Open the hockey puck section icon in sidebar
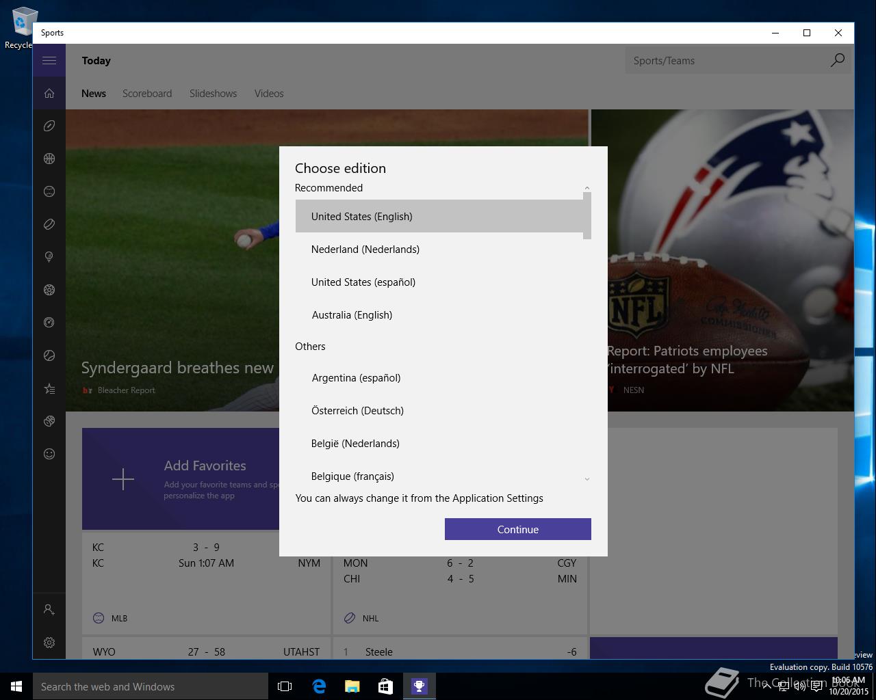 49,224
